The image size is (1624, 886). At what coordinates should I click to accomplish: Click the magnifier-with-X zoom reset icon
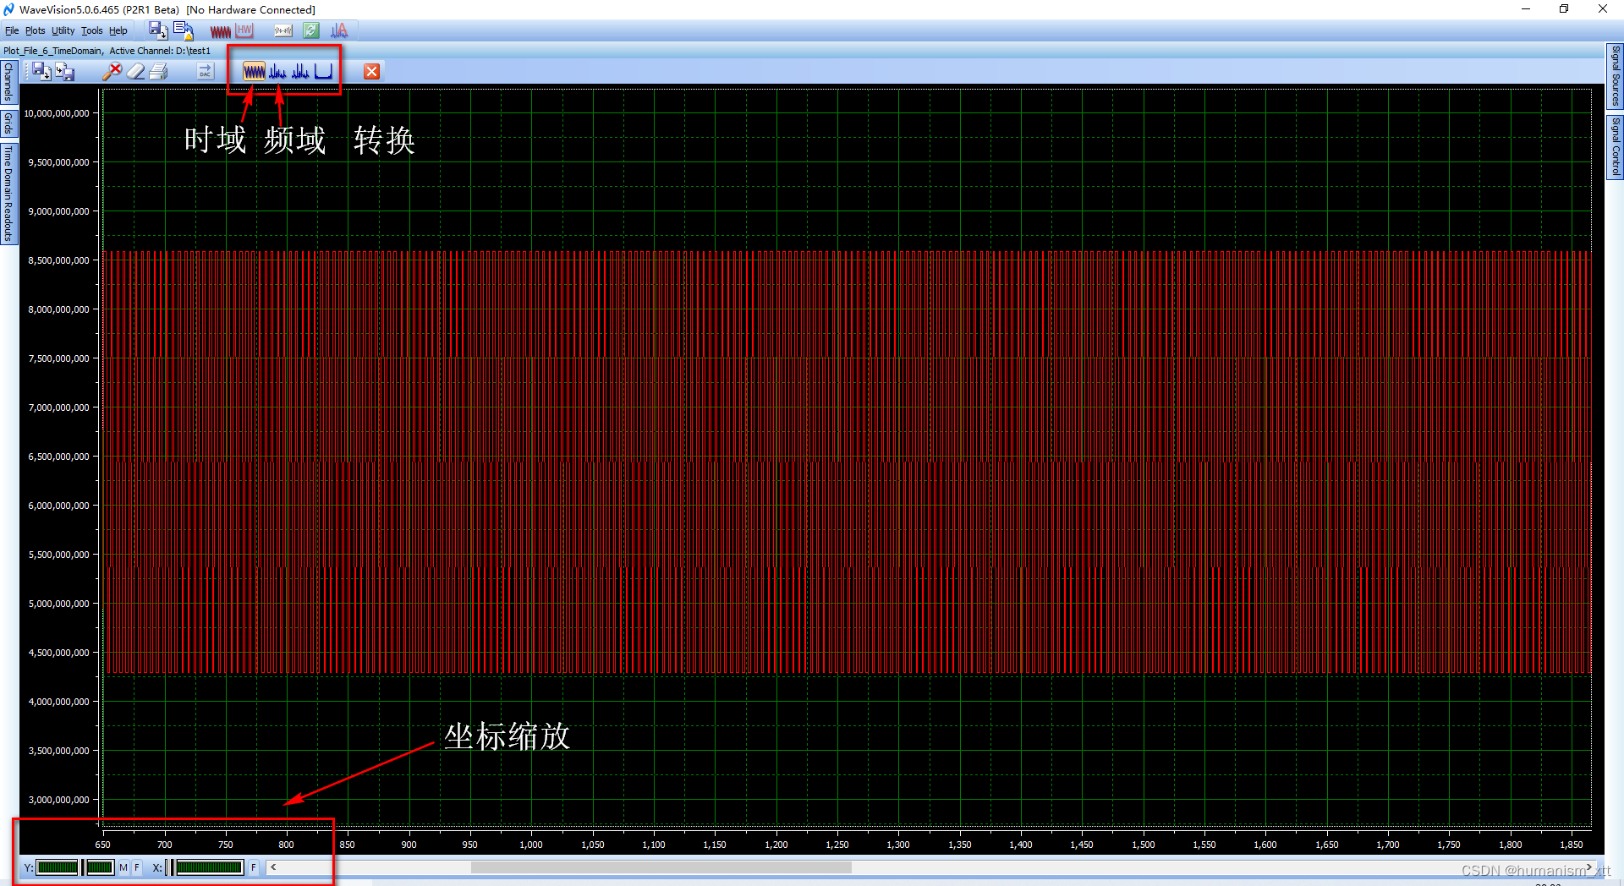coord(112,71)
